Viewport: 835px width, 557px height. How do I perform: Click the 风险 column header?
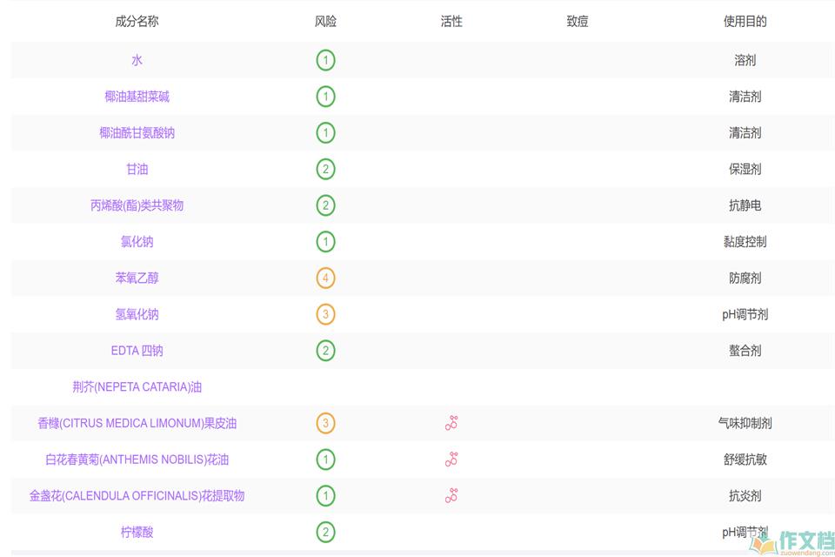point(325,22)
